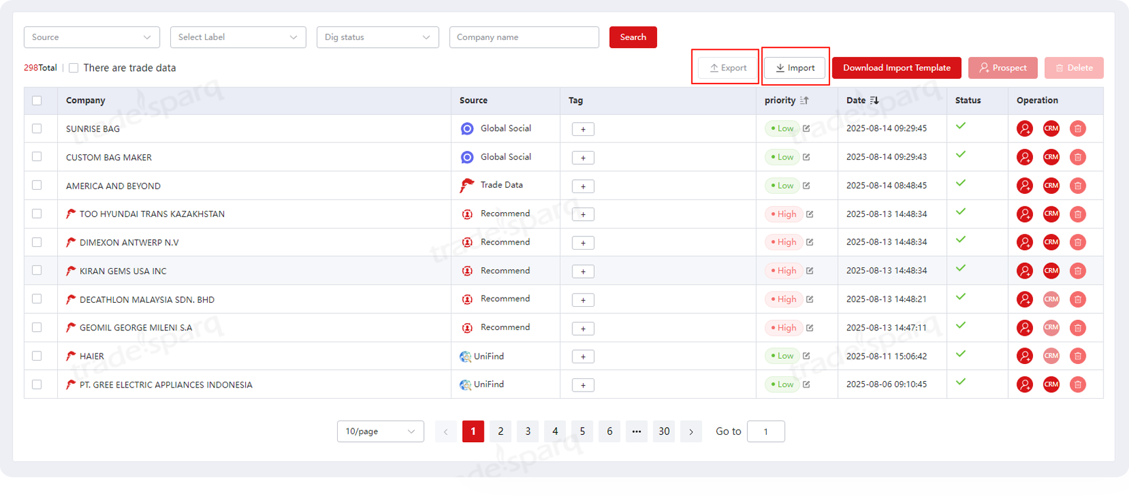Go to page 3 in pagination
The image size is (1129, 496).
[528, 432]
